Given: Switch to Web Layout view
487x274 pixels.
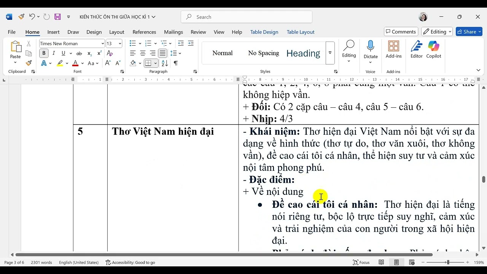Looking at the screenshot, I should click(412, 262).
